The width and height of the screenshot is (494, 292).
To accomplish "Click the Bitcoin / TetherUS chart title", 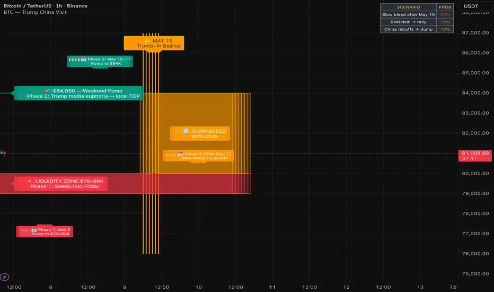I will [46, 6].
